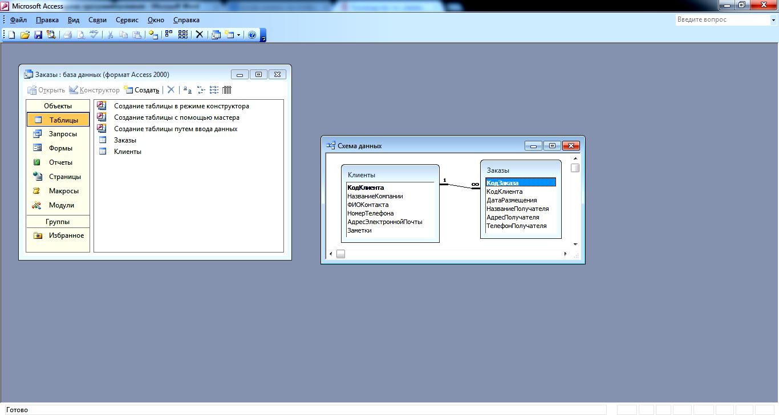Select highlighted КодЗаказа field in Заказы

(x=521, y=183)
